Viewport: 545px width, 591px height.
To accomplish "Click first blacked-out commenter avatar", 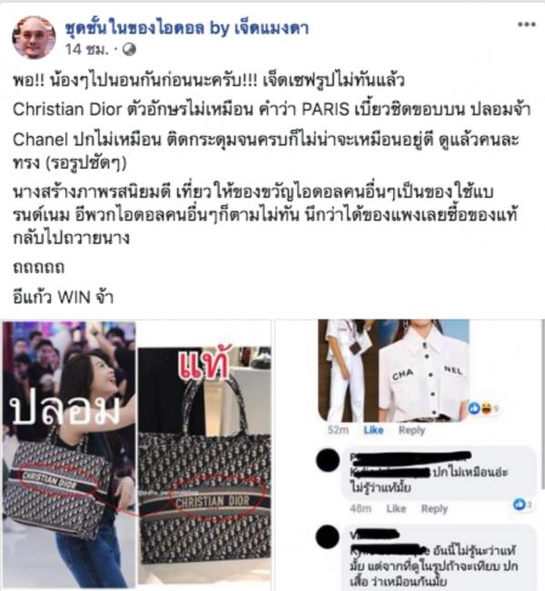I will (327, 460).
